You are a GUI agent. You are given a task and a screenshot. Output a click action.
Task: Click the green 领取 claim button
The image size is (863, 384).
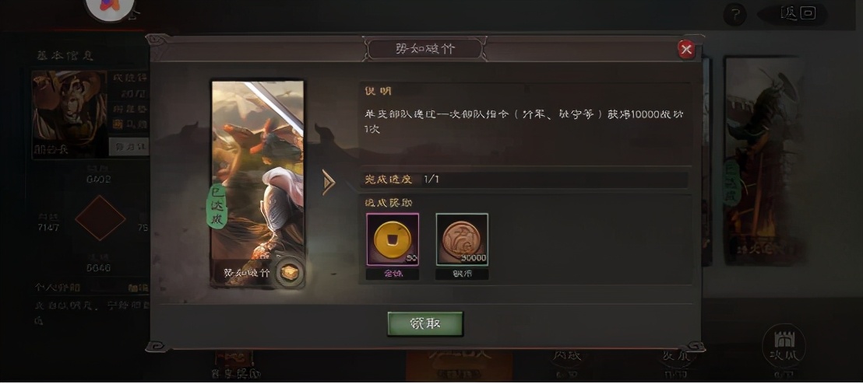click(x=425, y=323)
